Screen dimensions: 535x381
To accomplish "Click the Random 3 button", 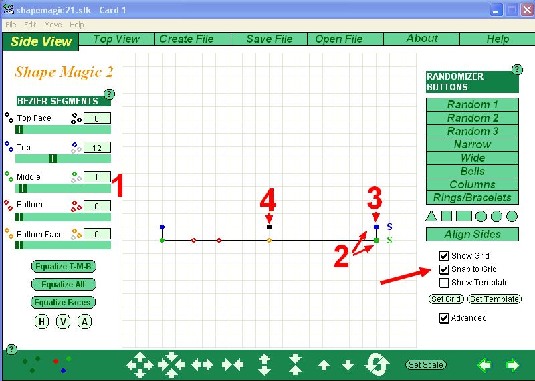I will click(x=472, y=131).
